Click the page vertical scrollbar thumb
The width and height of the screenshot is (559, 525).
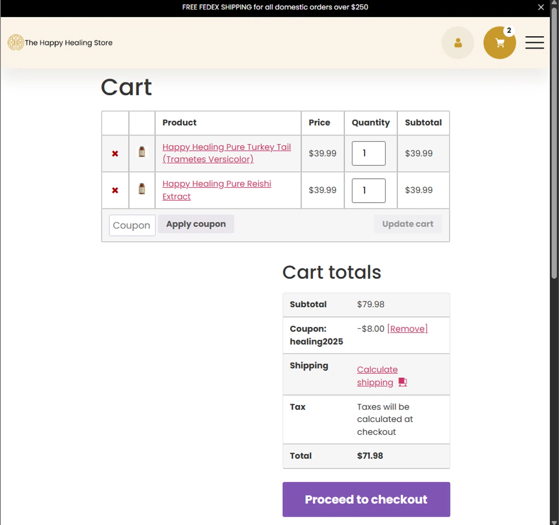(x=554, y=144)
